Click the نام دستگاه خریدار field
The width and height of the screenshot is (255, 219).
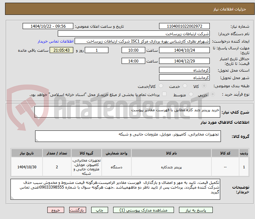point(134,34)
